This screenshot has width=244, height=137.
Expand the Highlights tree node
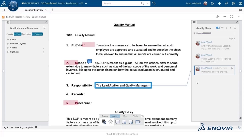[x=8, y=52]
